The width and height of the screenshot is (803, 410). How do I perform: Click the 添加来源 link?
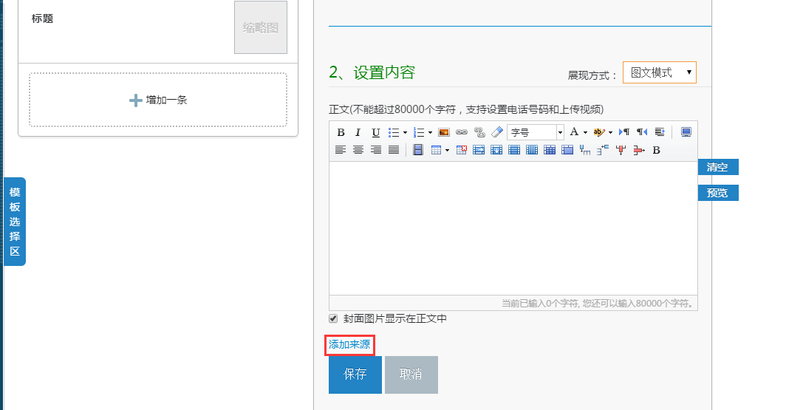click(349, 344)
